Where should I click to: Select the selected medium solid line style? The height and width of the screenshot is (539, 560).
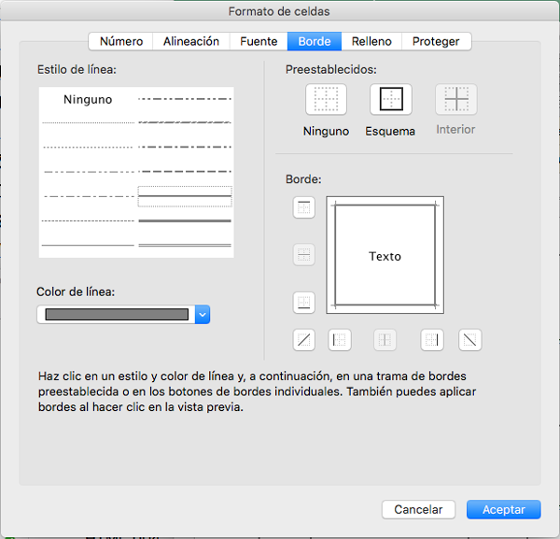(x=185, y=196)
